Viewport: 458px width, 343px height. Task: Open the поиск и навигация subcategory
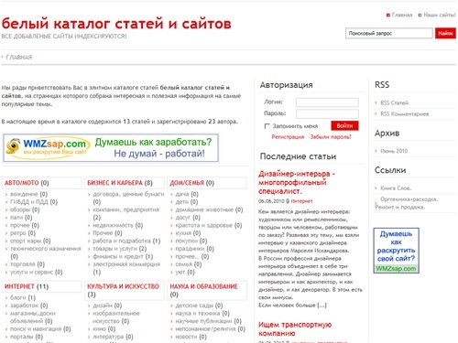[x=36, y=329]
